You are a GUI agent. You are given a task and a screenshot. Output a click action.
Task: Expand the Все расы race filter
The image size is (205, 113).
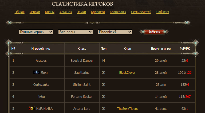click(x=76, y=32)
